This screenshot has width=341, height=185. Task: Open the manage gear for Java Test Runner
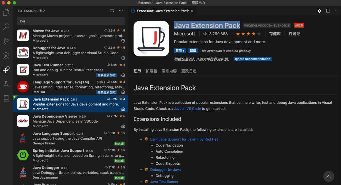click(x=123, y=75)
